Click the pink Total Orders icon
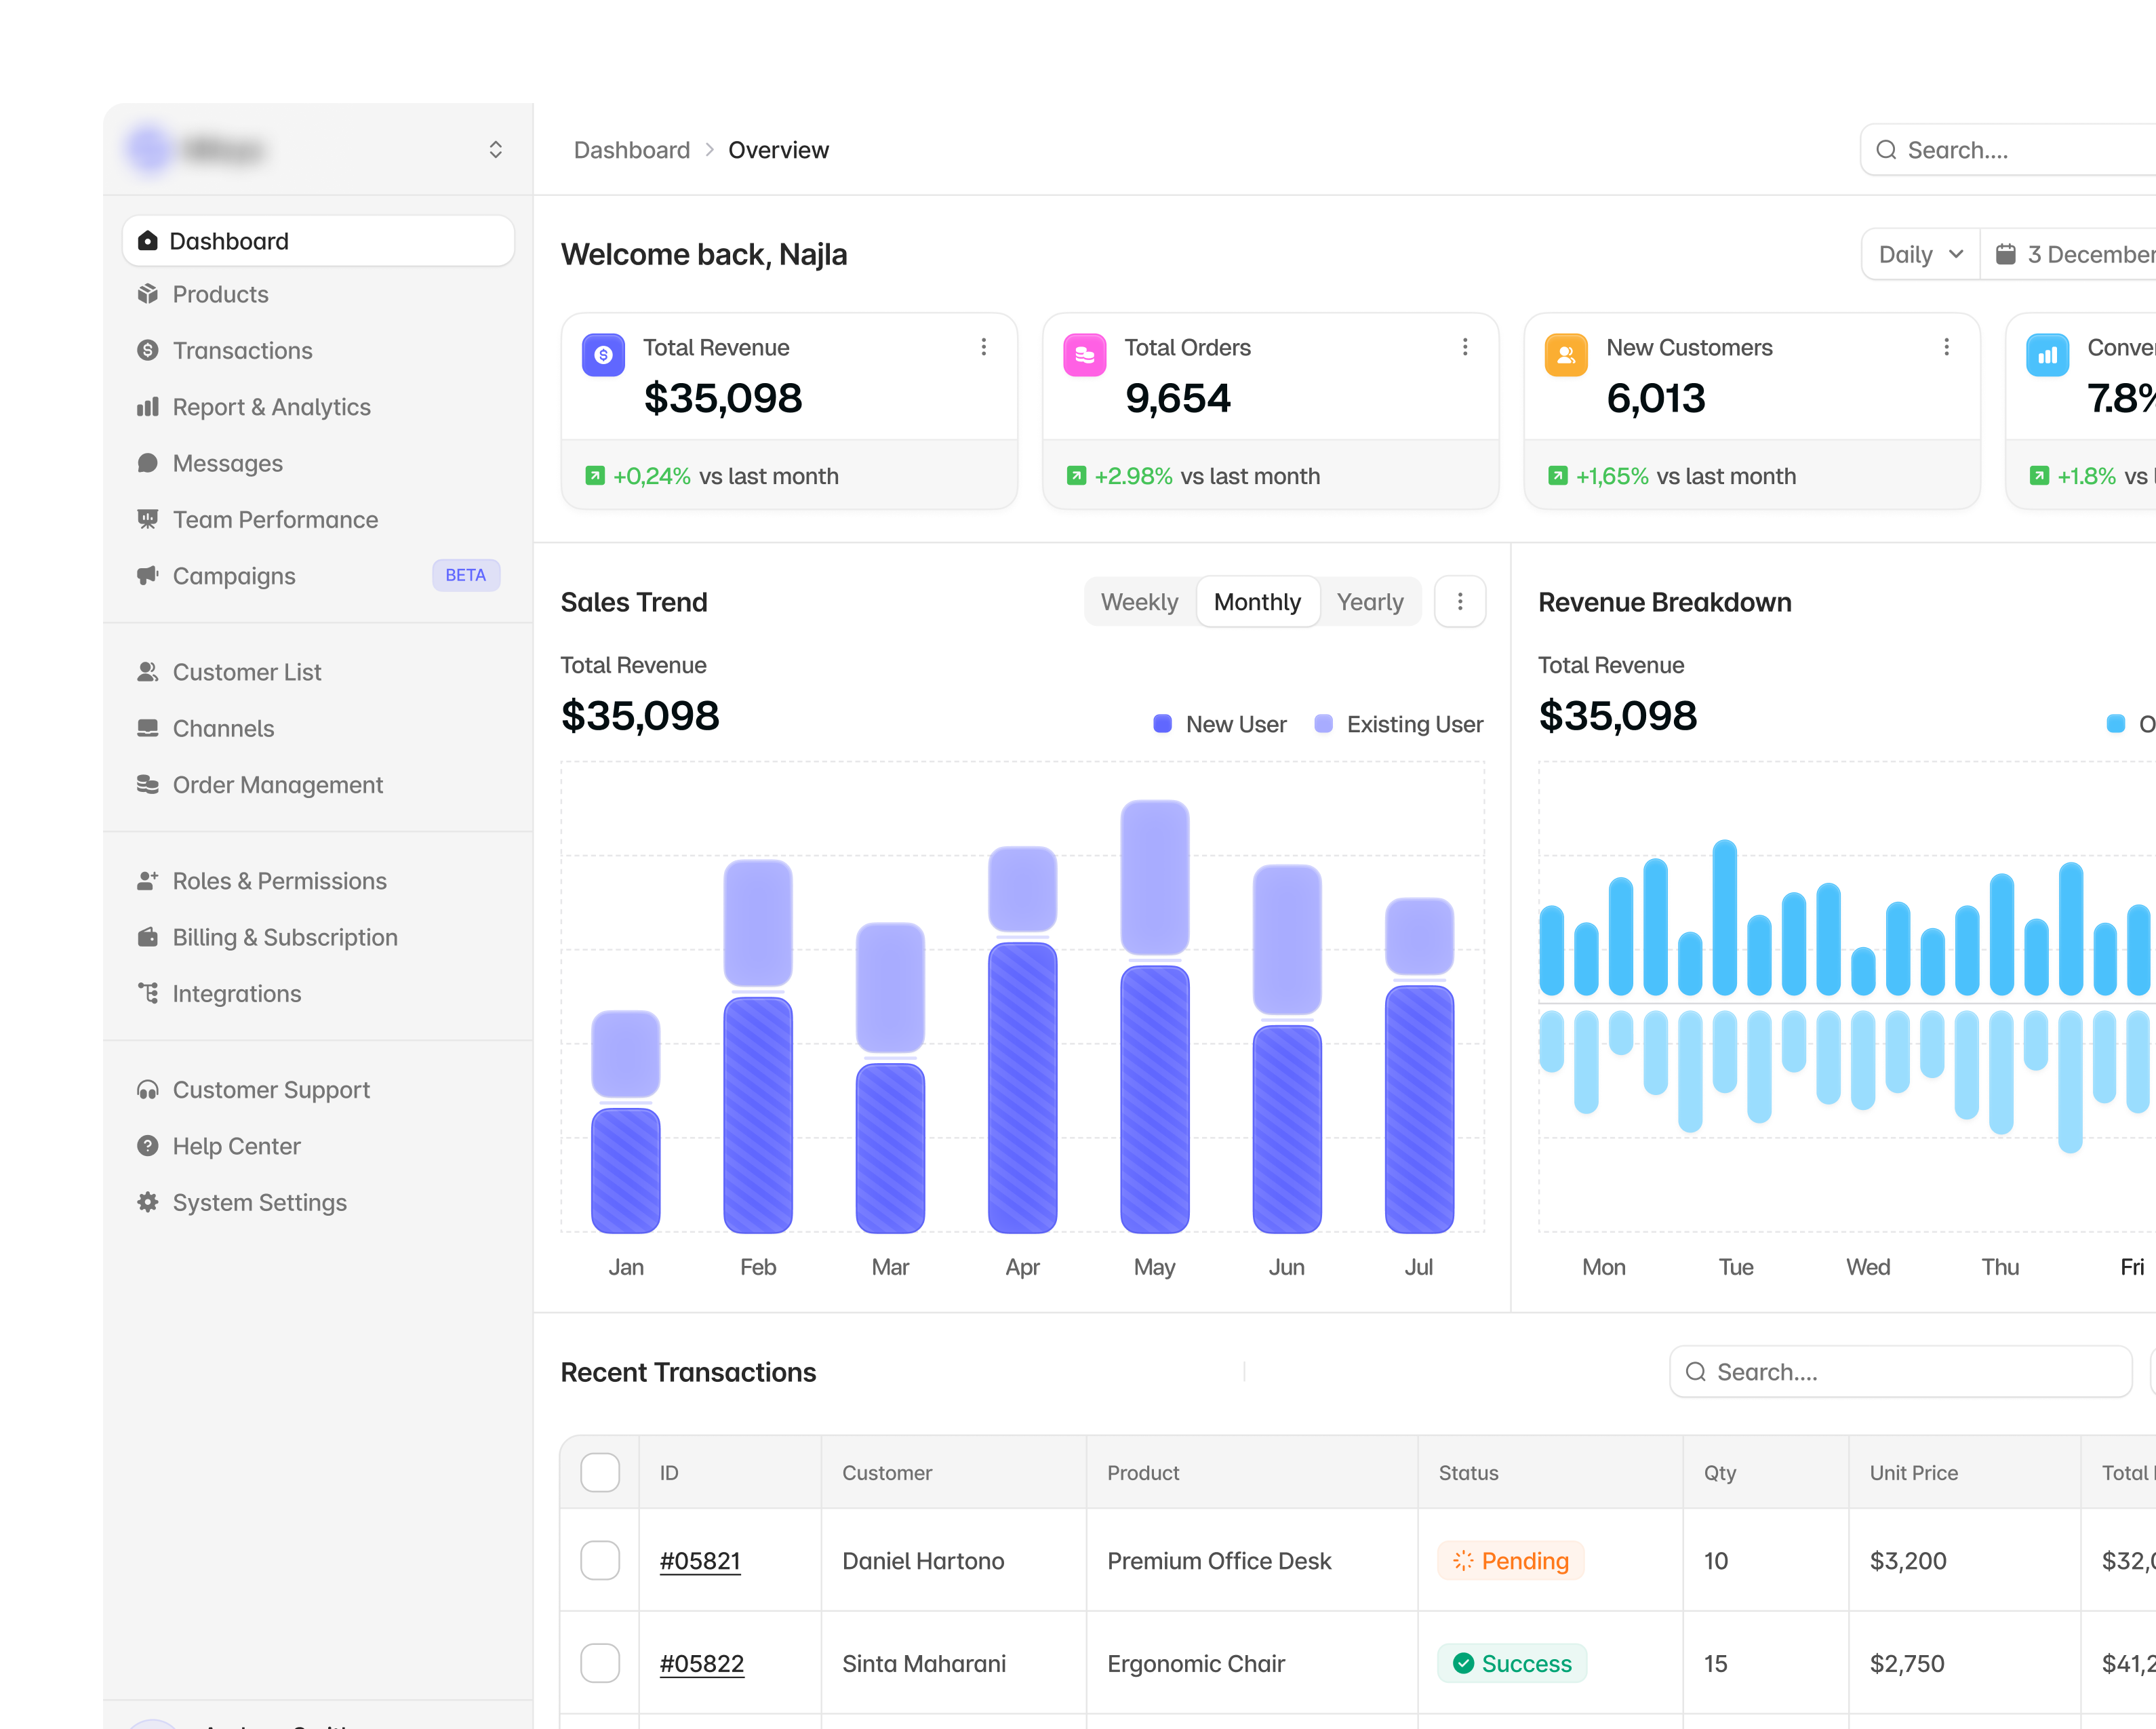This screenshot has width=2156, height=1729. [1084, 355]
